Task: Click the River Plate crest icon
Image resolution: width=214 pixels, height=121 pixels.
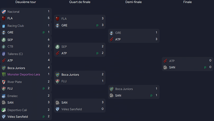Action: [4, 82]
